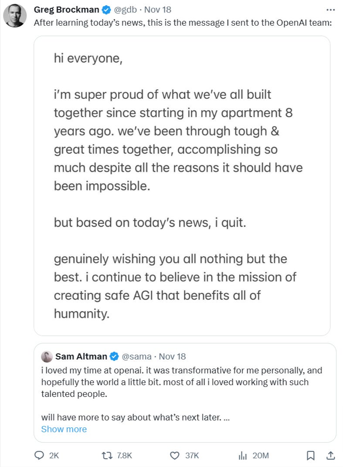
Task: Open the share post icon
Action: pos(330,455)
